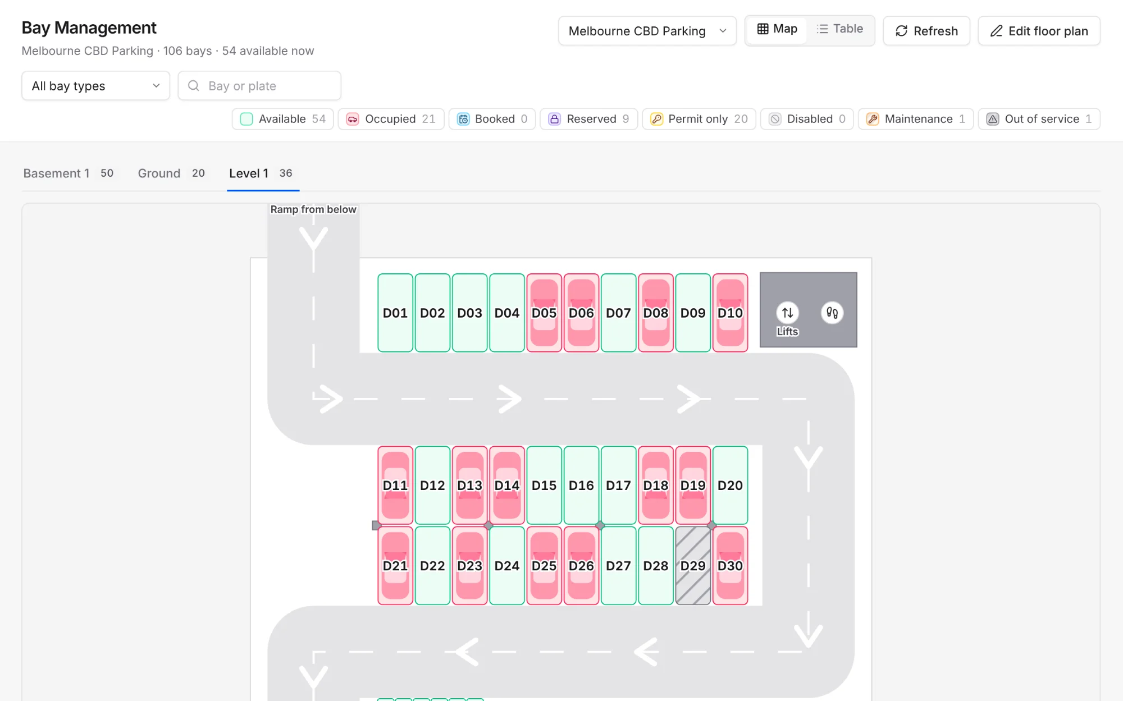Select occupied bay D08
The width and height of the screenshot is (1123, 701).
pyautogui.click(x=656, y=313)
